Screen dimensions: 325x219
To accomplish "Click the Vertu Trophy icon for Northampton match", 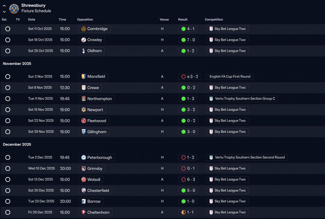I will pos(211,99).
